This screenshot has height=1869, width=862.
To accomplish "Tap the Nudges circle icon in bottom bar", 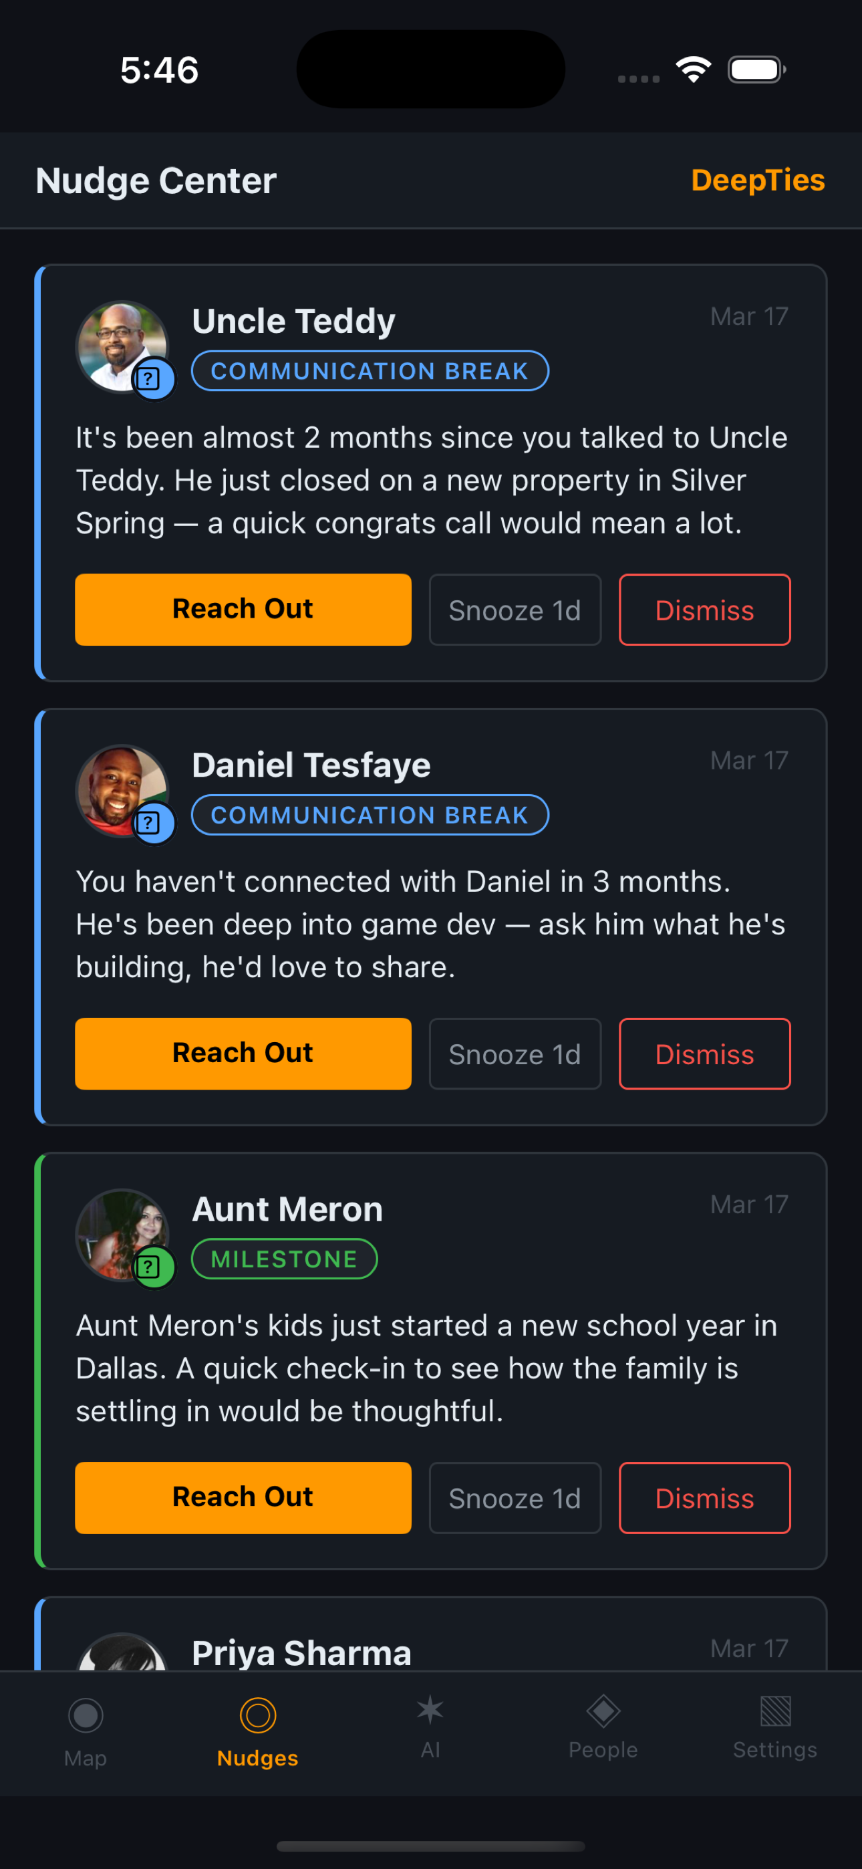I will pyautogui.click(x=257, y=1715).
